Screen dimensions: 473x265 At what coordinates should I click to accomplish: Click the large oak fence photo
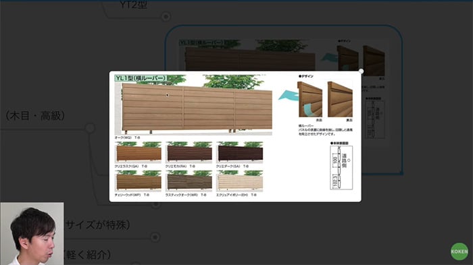193,105
